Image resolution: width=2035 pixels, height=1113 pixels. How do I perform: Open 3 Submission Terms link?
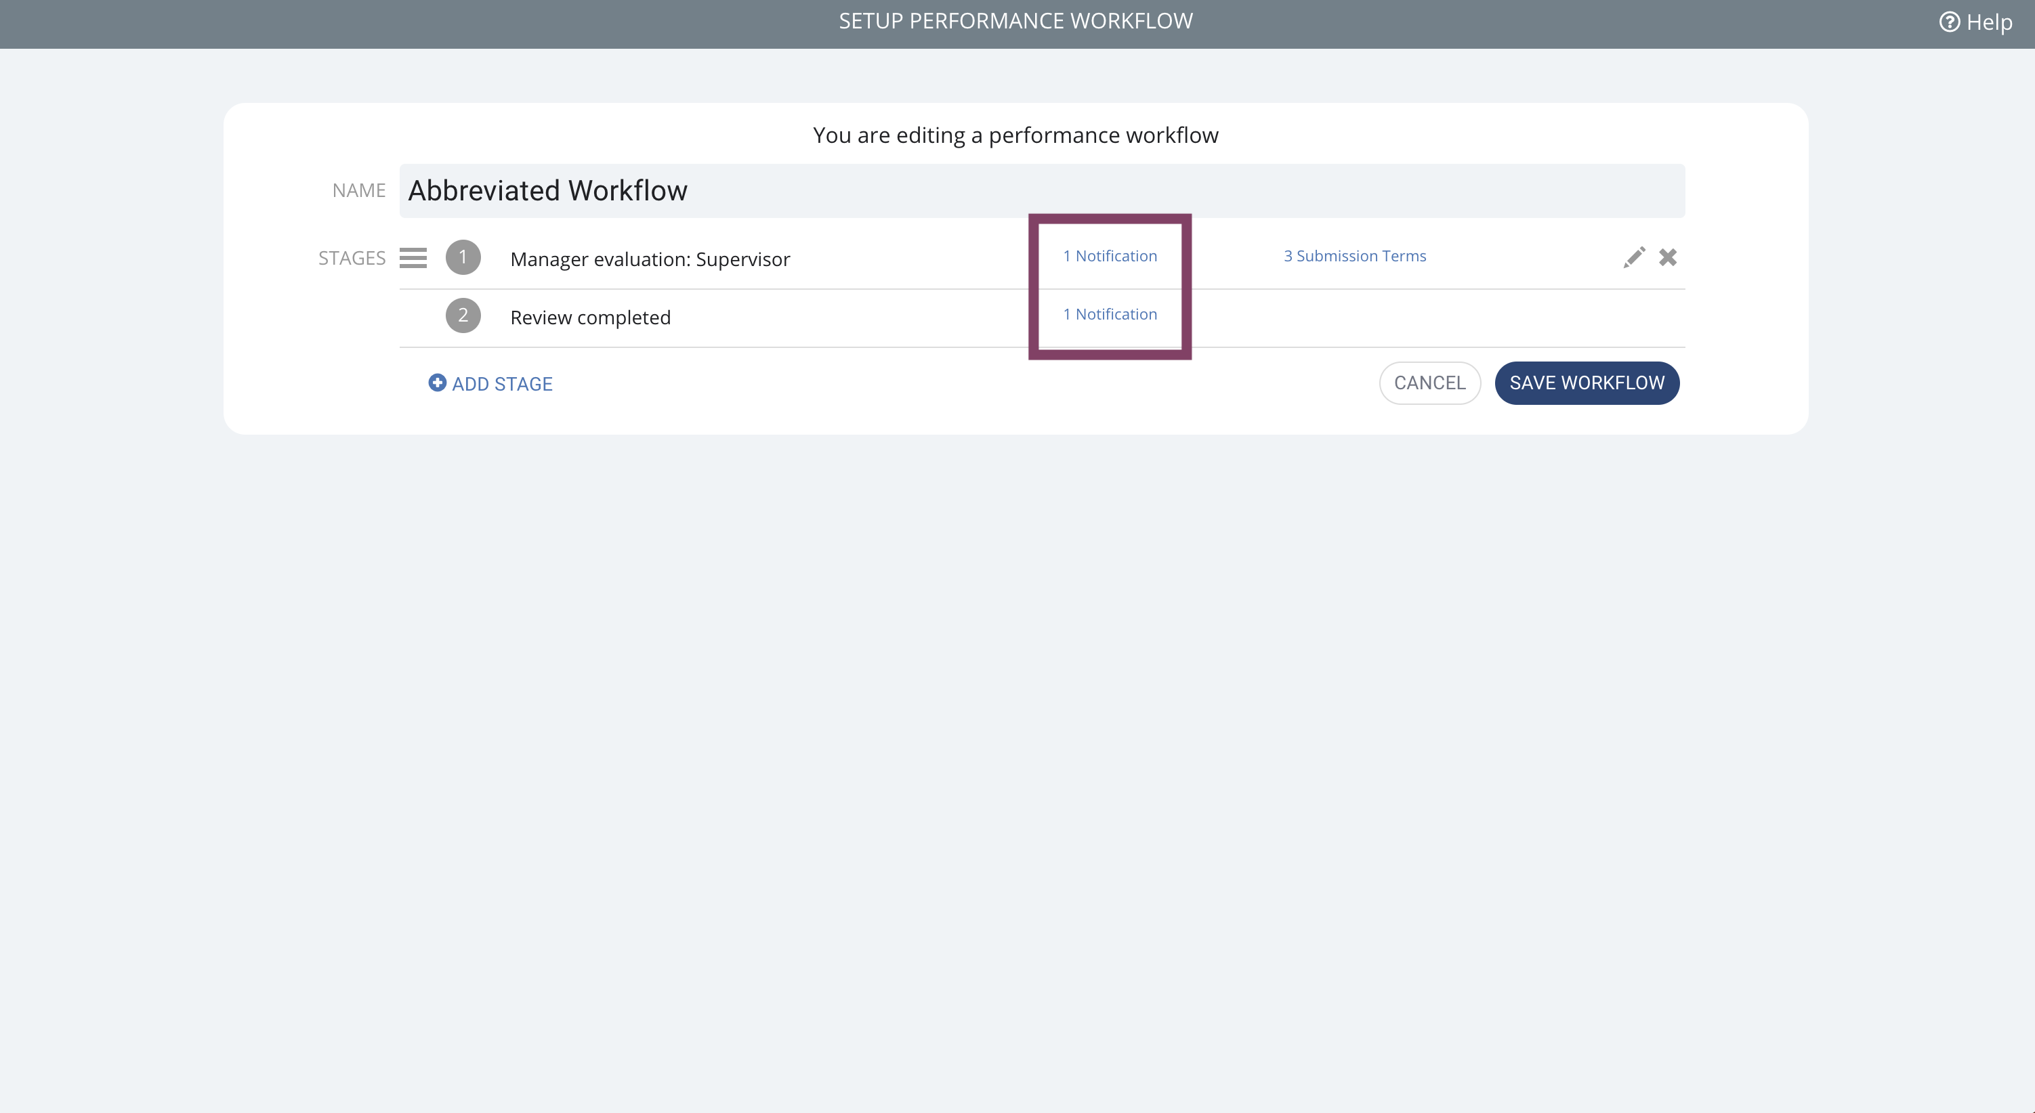point(1355,256)
